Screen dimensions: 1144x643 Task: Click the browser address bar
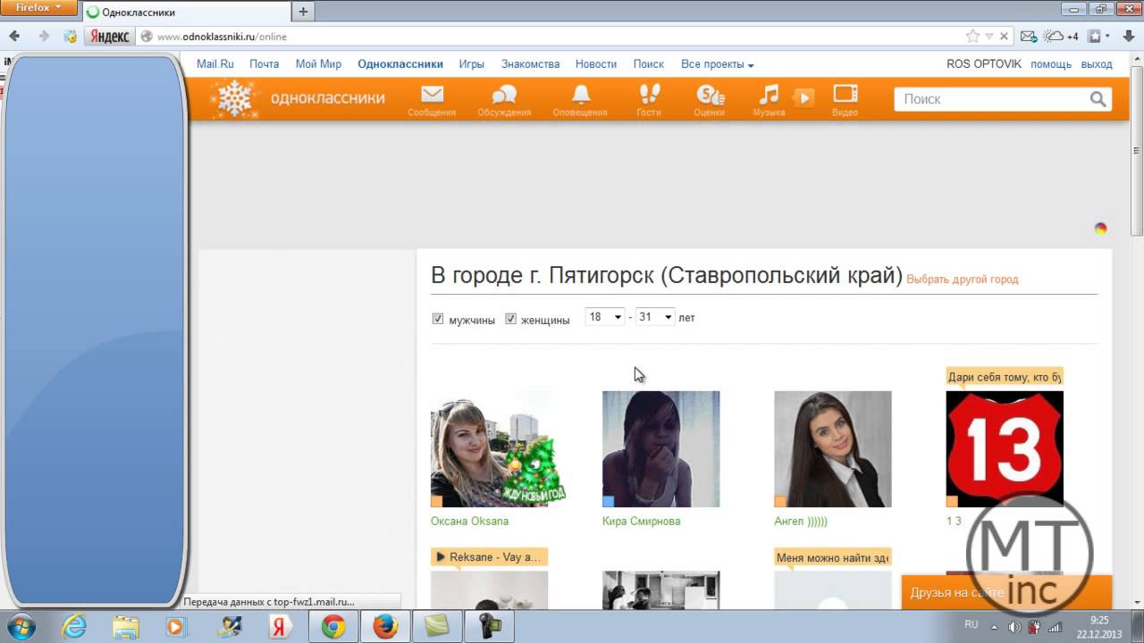coord(550,37)
